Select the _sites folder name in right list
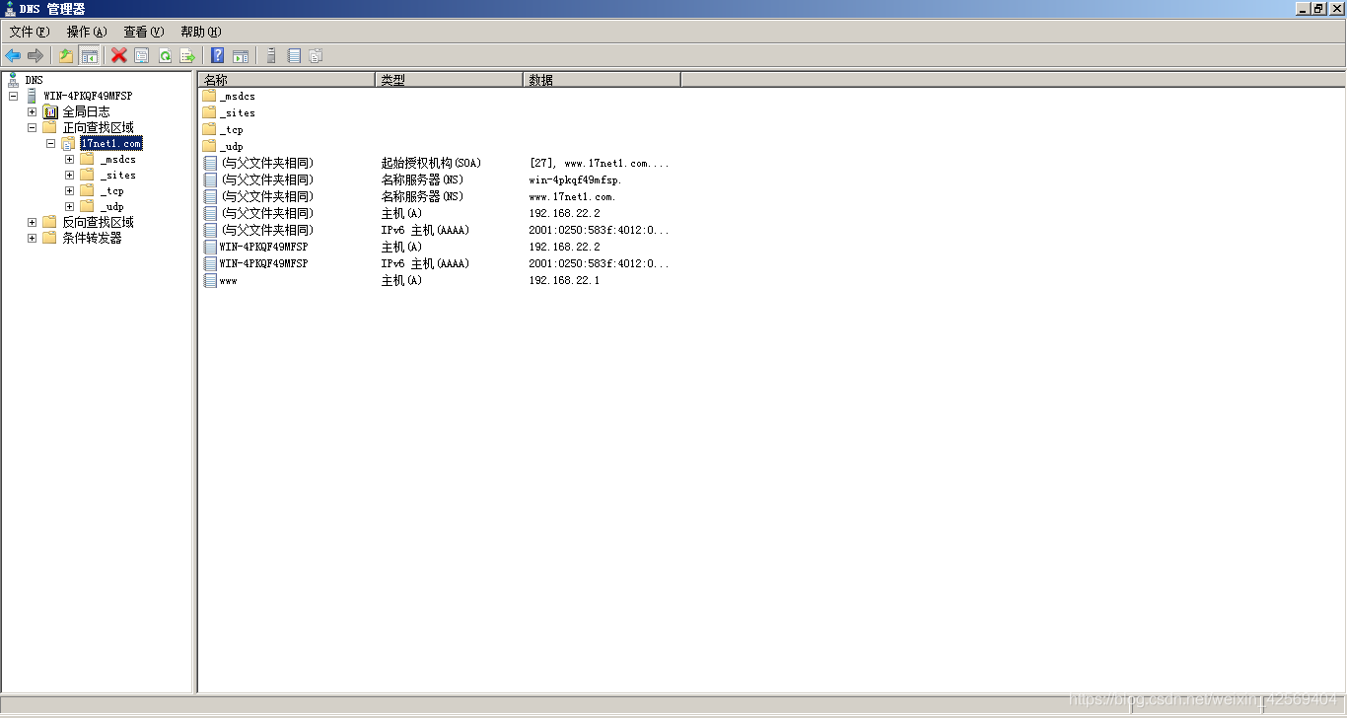This screenshot has width=1347, height=718. (x=238, y=112)
